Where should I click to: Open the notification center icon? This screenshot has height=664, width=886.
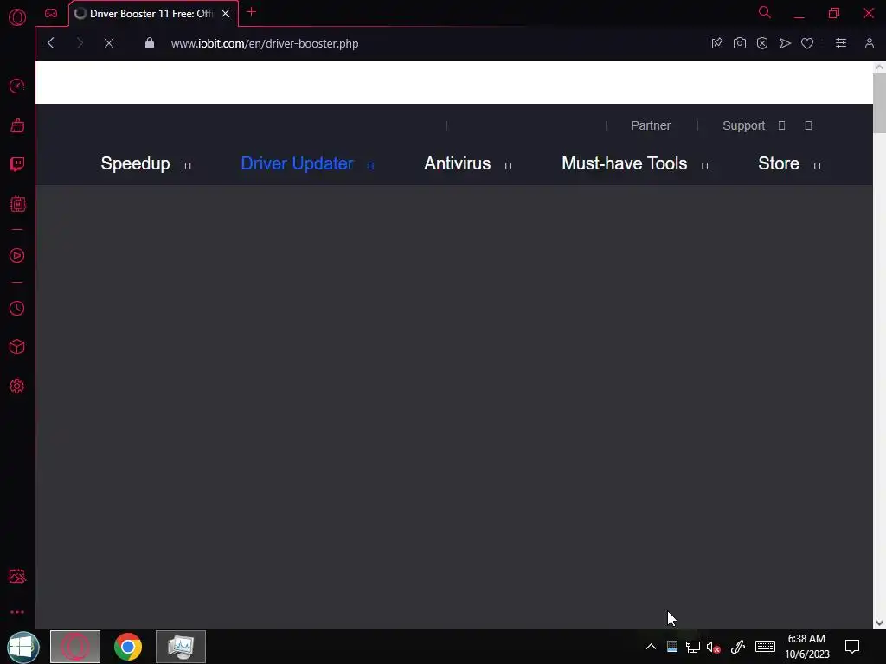pos(852,647)
